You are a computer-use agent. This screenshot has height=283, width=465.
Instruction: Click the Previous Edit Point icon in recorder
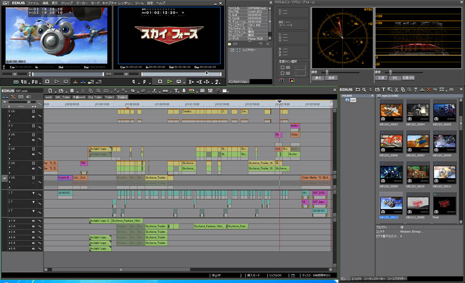191,82
